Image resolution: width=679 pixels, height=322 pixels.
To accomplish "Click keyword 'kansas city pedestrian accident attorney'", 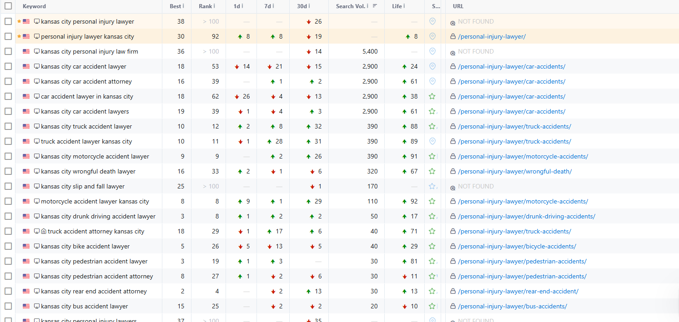I will [x=97, y=276].
